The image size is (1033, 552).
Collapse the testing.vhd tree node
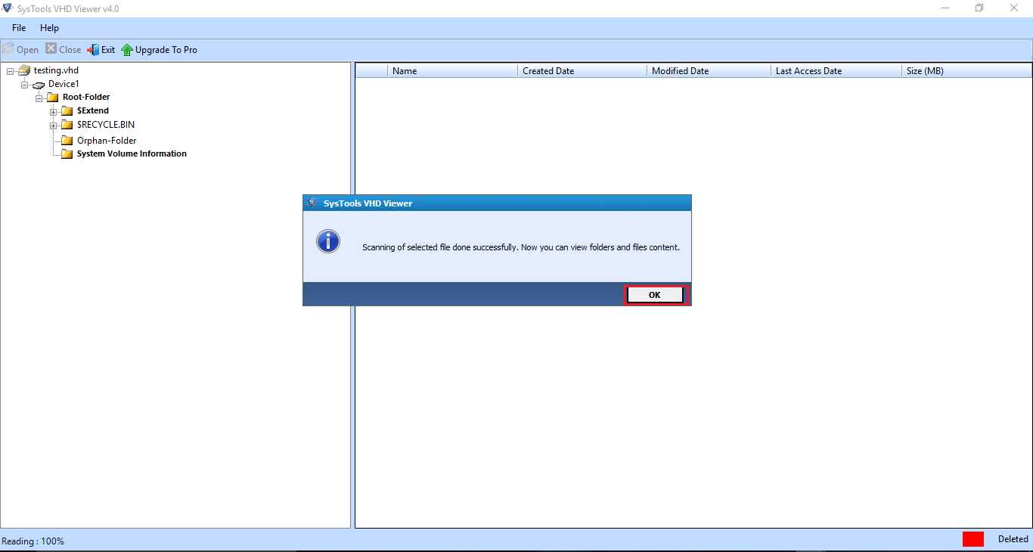11,71
